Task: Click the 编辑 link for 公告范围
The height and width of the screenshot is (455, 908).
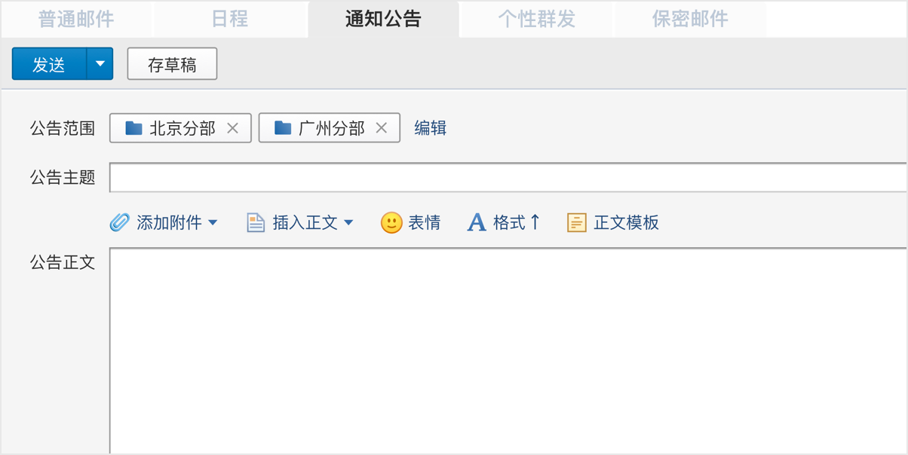Action: coord(431,128)
